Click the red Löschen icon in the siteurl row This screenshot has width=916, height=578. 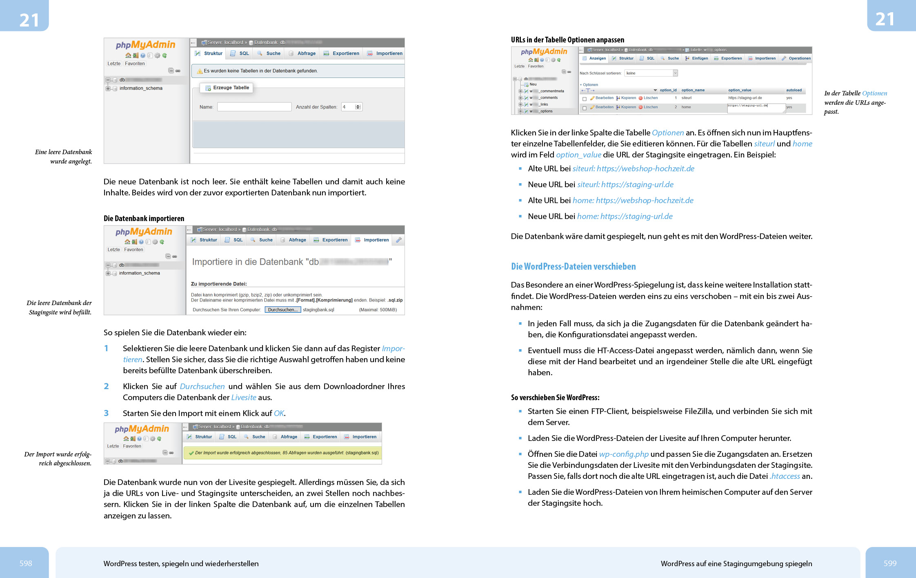point(640,98)
